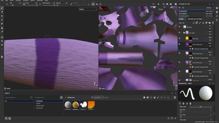219x123 pixels.
Task: Filter assets by materials sphere icon
Action: 144,97
